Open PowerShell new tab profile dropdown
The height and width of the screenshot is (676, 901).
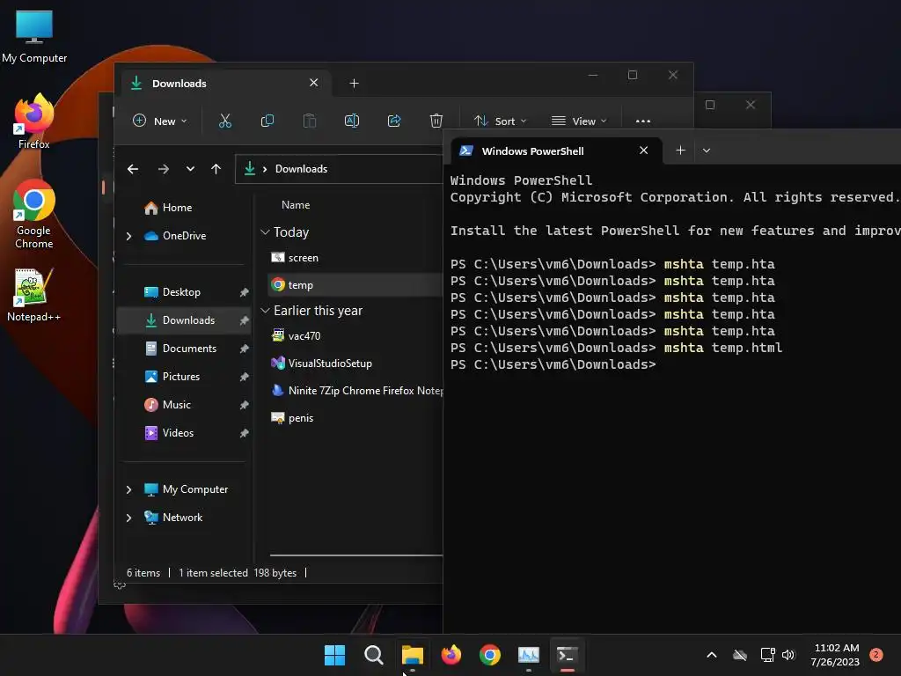tap(707, 151)
